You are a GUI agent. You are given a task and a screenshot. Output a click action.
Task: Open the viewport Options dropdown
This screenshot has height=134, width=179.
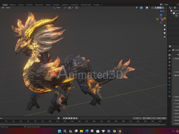pos(163,11)
